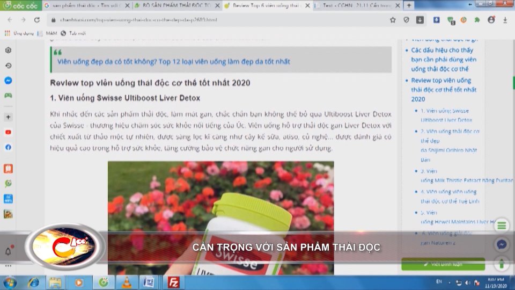Bookmark this page with the star icon
This screenshot has width=515, height=290.
pyautogui.click(x=393, y=20)
